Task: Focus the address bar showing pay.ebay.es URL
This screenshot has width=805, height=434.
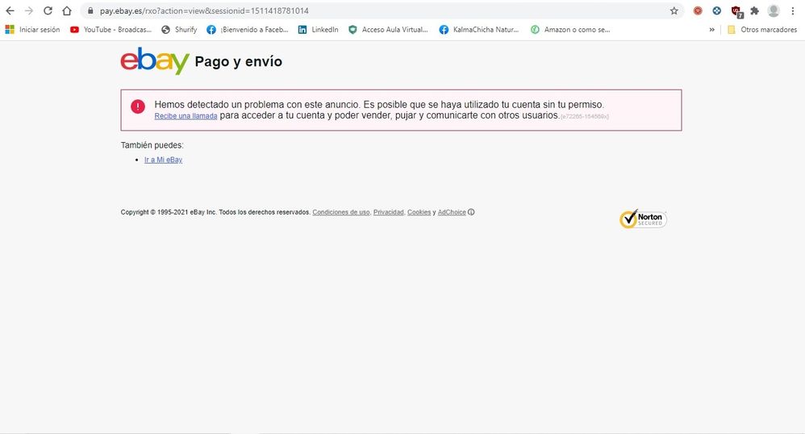Action: [x=382, y=10]
